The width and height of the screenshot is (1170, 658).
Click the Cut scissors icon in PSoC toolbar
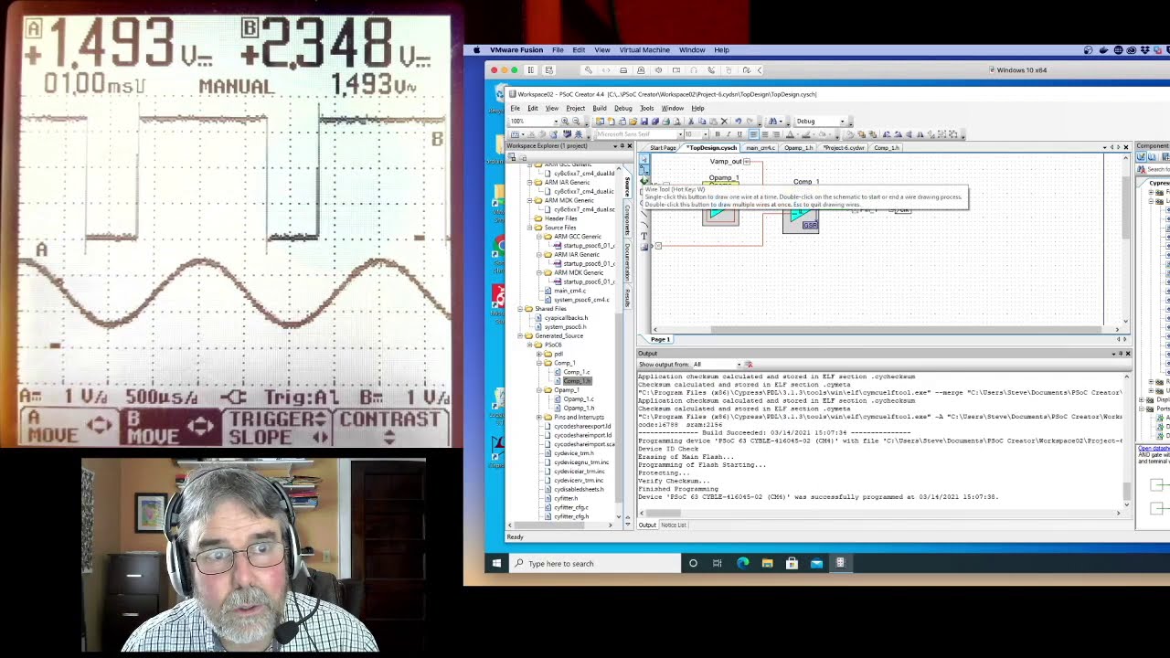click(x=691, y=121)
